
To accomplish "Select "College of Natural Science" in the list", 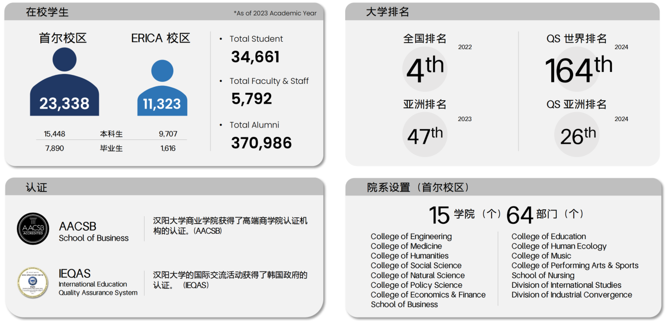I will tap(418, 275).
